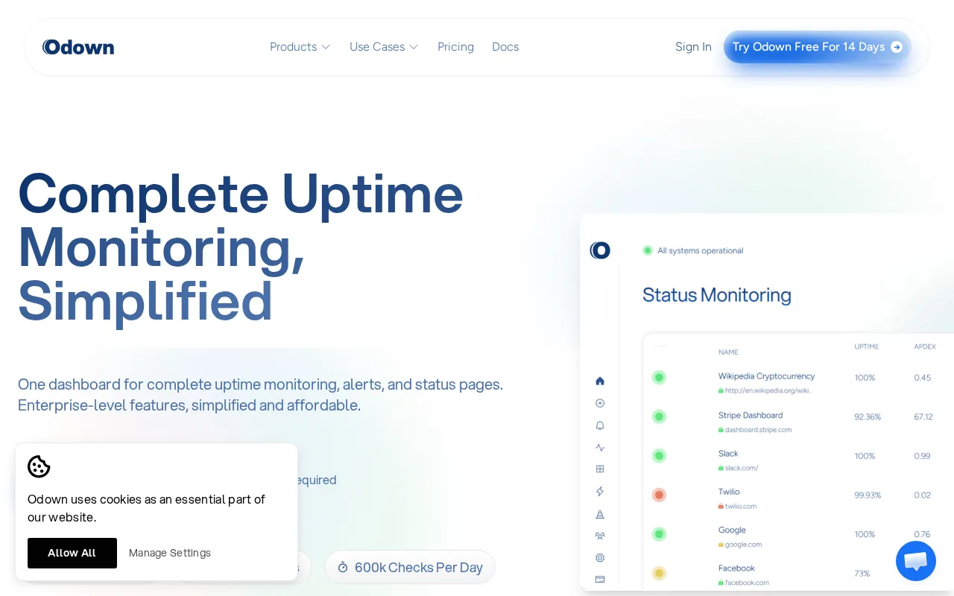Click the billing card sidebar icon

coord(600,580)
